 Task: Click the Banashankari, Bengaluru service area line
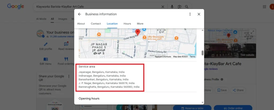click(104, 79)
